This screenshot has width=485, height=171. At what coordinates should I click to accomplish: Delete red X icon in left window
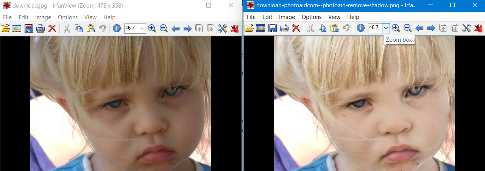click(x=52, y=28)
